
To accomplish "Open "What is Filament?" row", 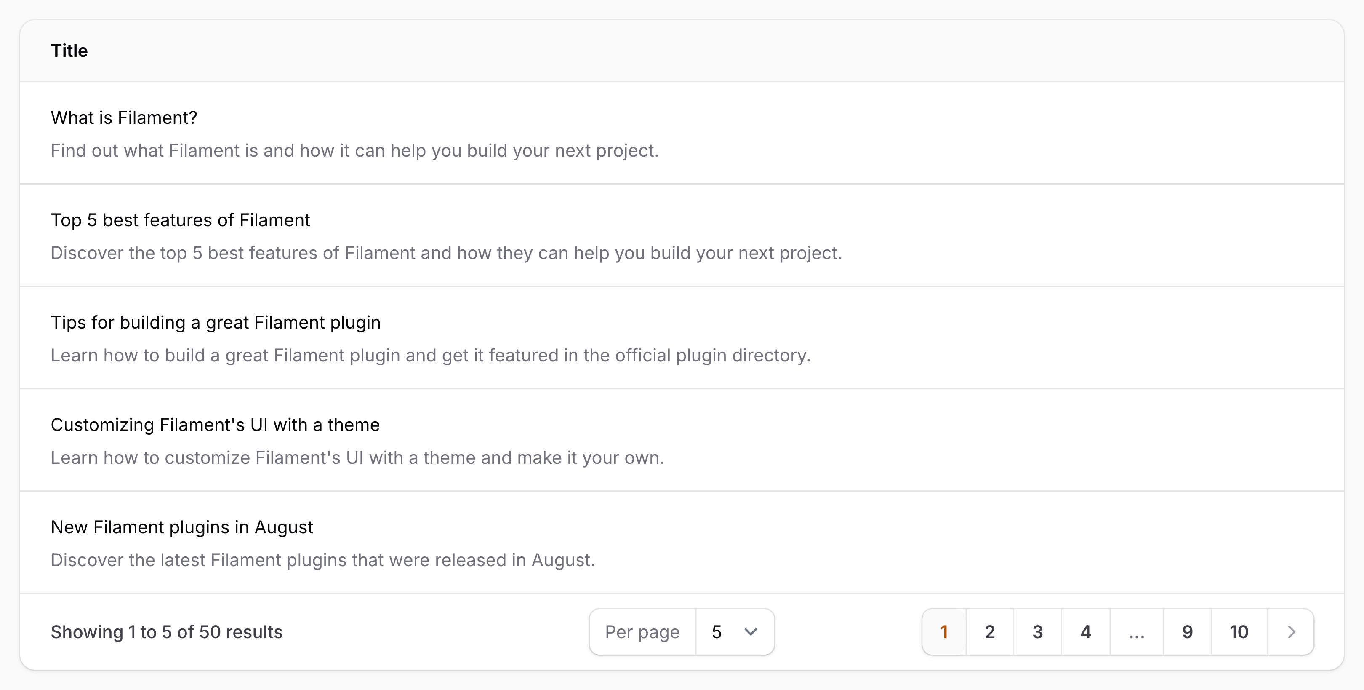I will coord(124,118).
